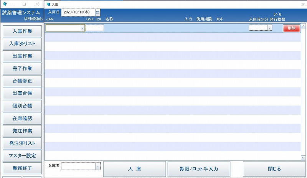
Task: Open the calendar picker beside 入庫日
Action: [97, 13]
